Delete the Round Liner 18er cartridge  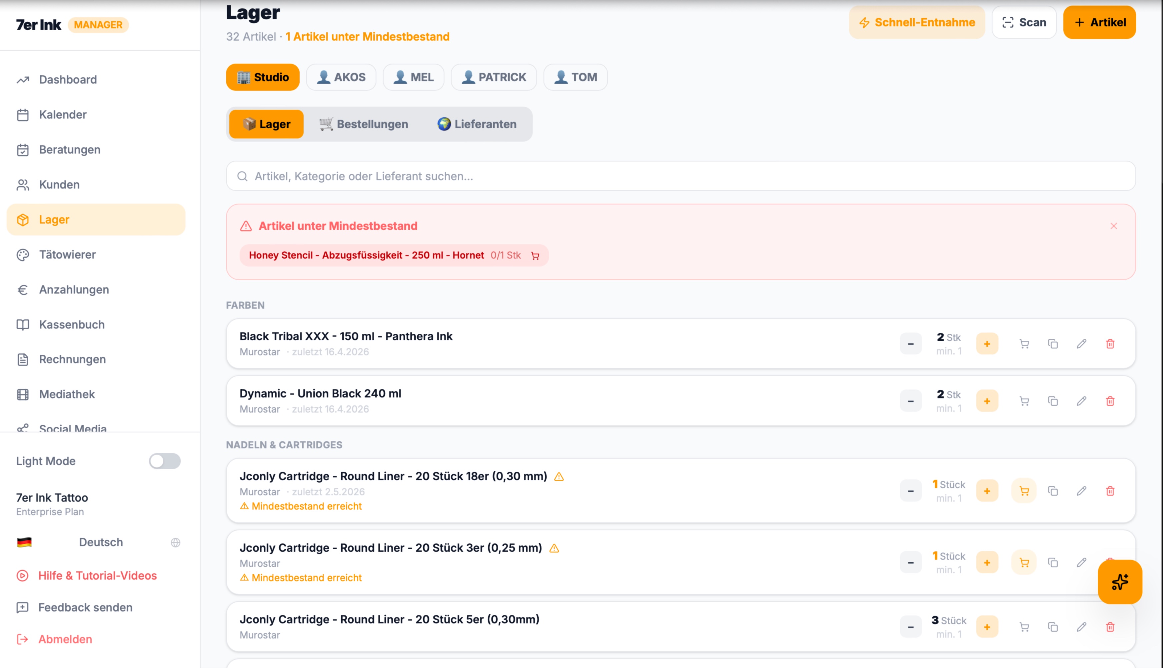(x=1110, y=491)
